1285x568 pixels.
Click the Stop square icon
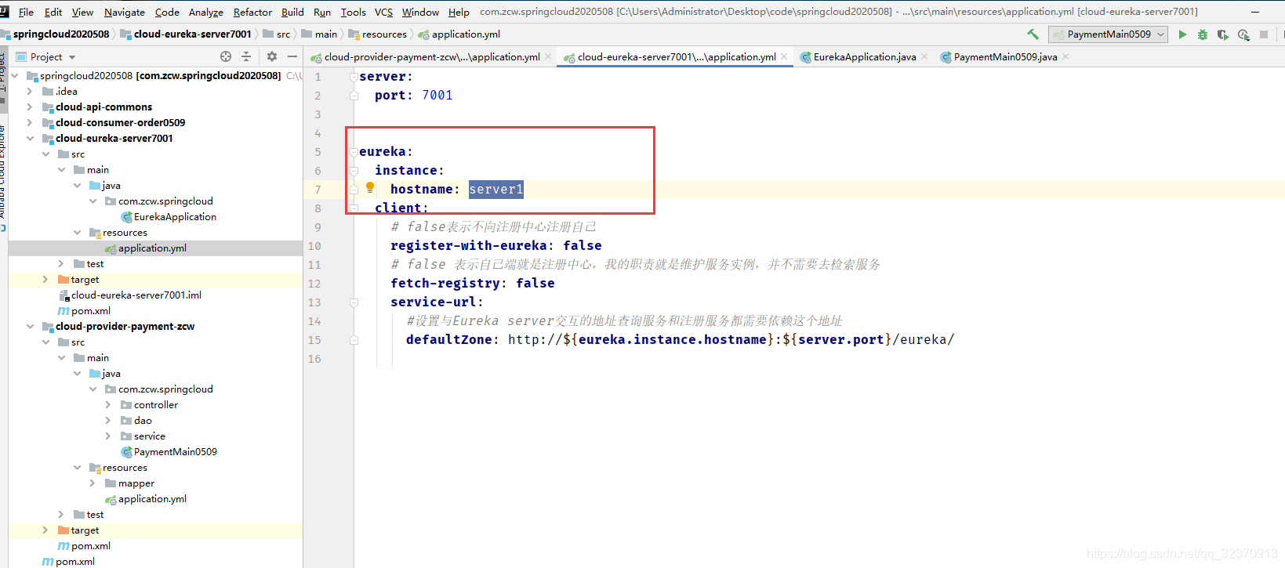[x=1264, y=34]
